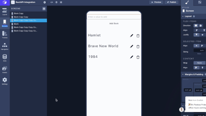This screenshot has width=206, height=116.
Task: Open the Assets sidebar section
Action: point(5,69)
